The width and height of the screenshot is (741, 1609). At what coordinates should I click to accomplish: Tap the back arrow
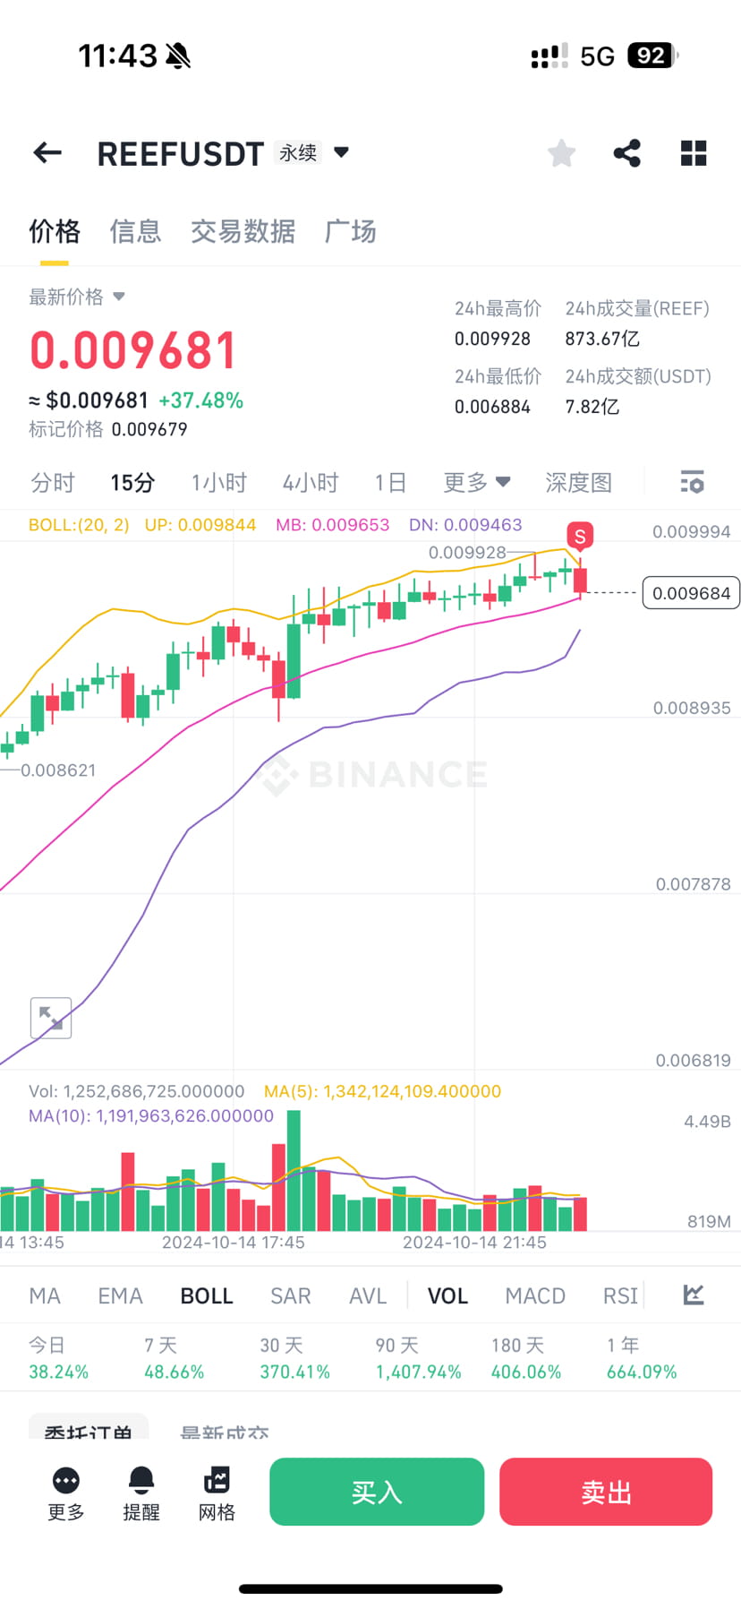tap(47, 153)
